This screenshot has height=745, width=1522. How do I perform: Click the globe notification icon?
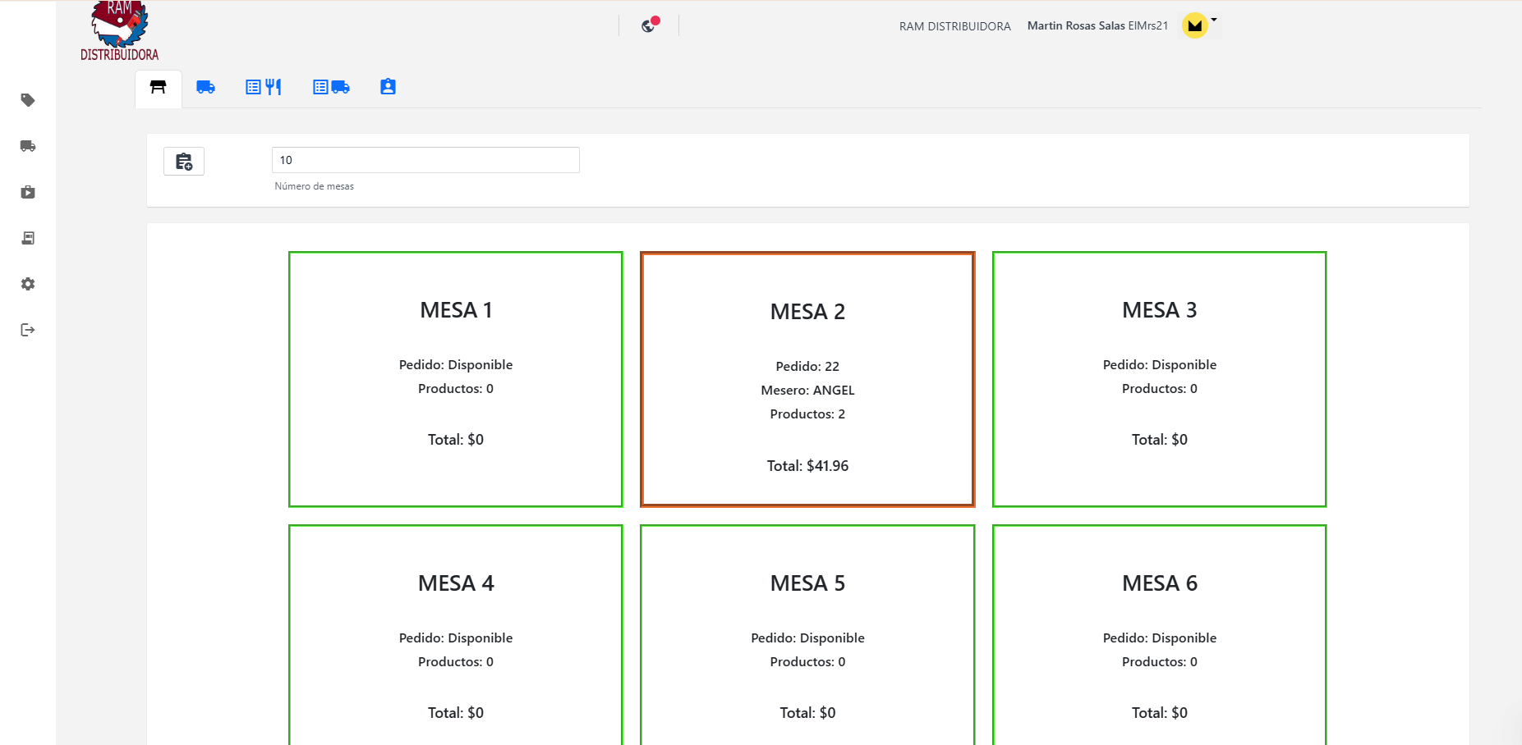pos(650,25)
